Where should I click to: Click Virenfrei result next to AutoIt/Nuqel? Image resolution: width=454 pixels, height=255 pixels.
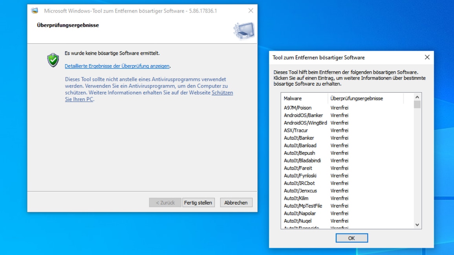[339, 220]
